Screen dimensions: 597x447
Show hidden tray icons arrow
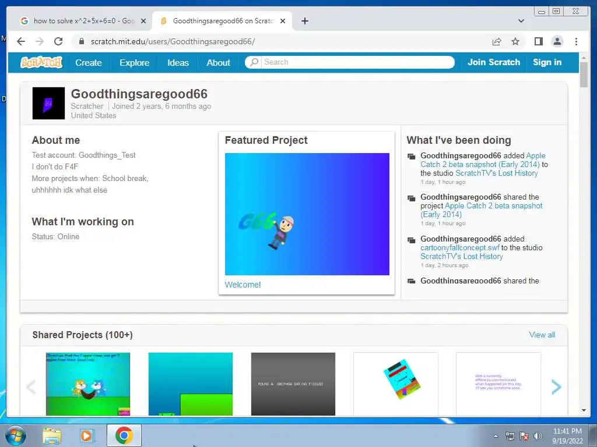[496, 436]
